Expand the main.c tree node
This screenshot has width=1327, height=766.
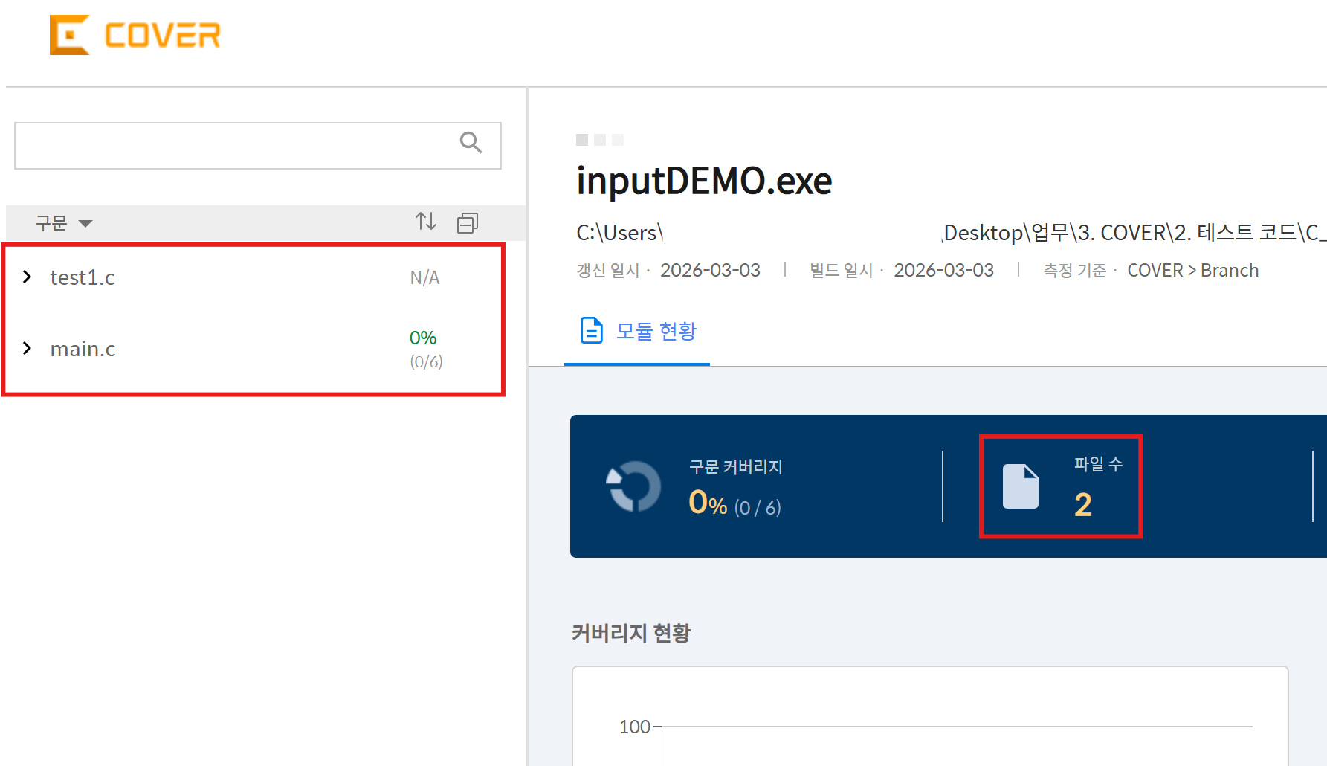pos(28,348)
